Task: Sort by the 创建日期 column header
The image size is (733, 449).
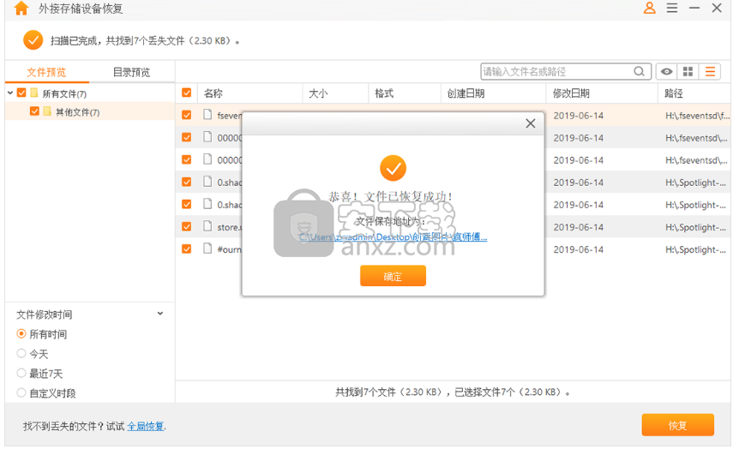Action: pos(466,93)
